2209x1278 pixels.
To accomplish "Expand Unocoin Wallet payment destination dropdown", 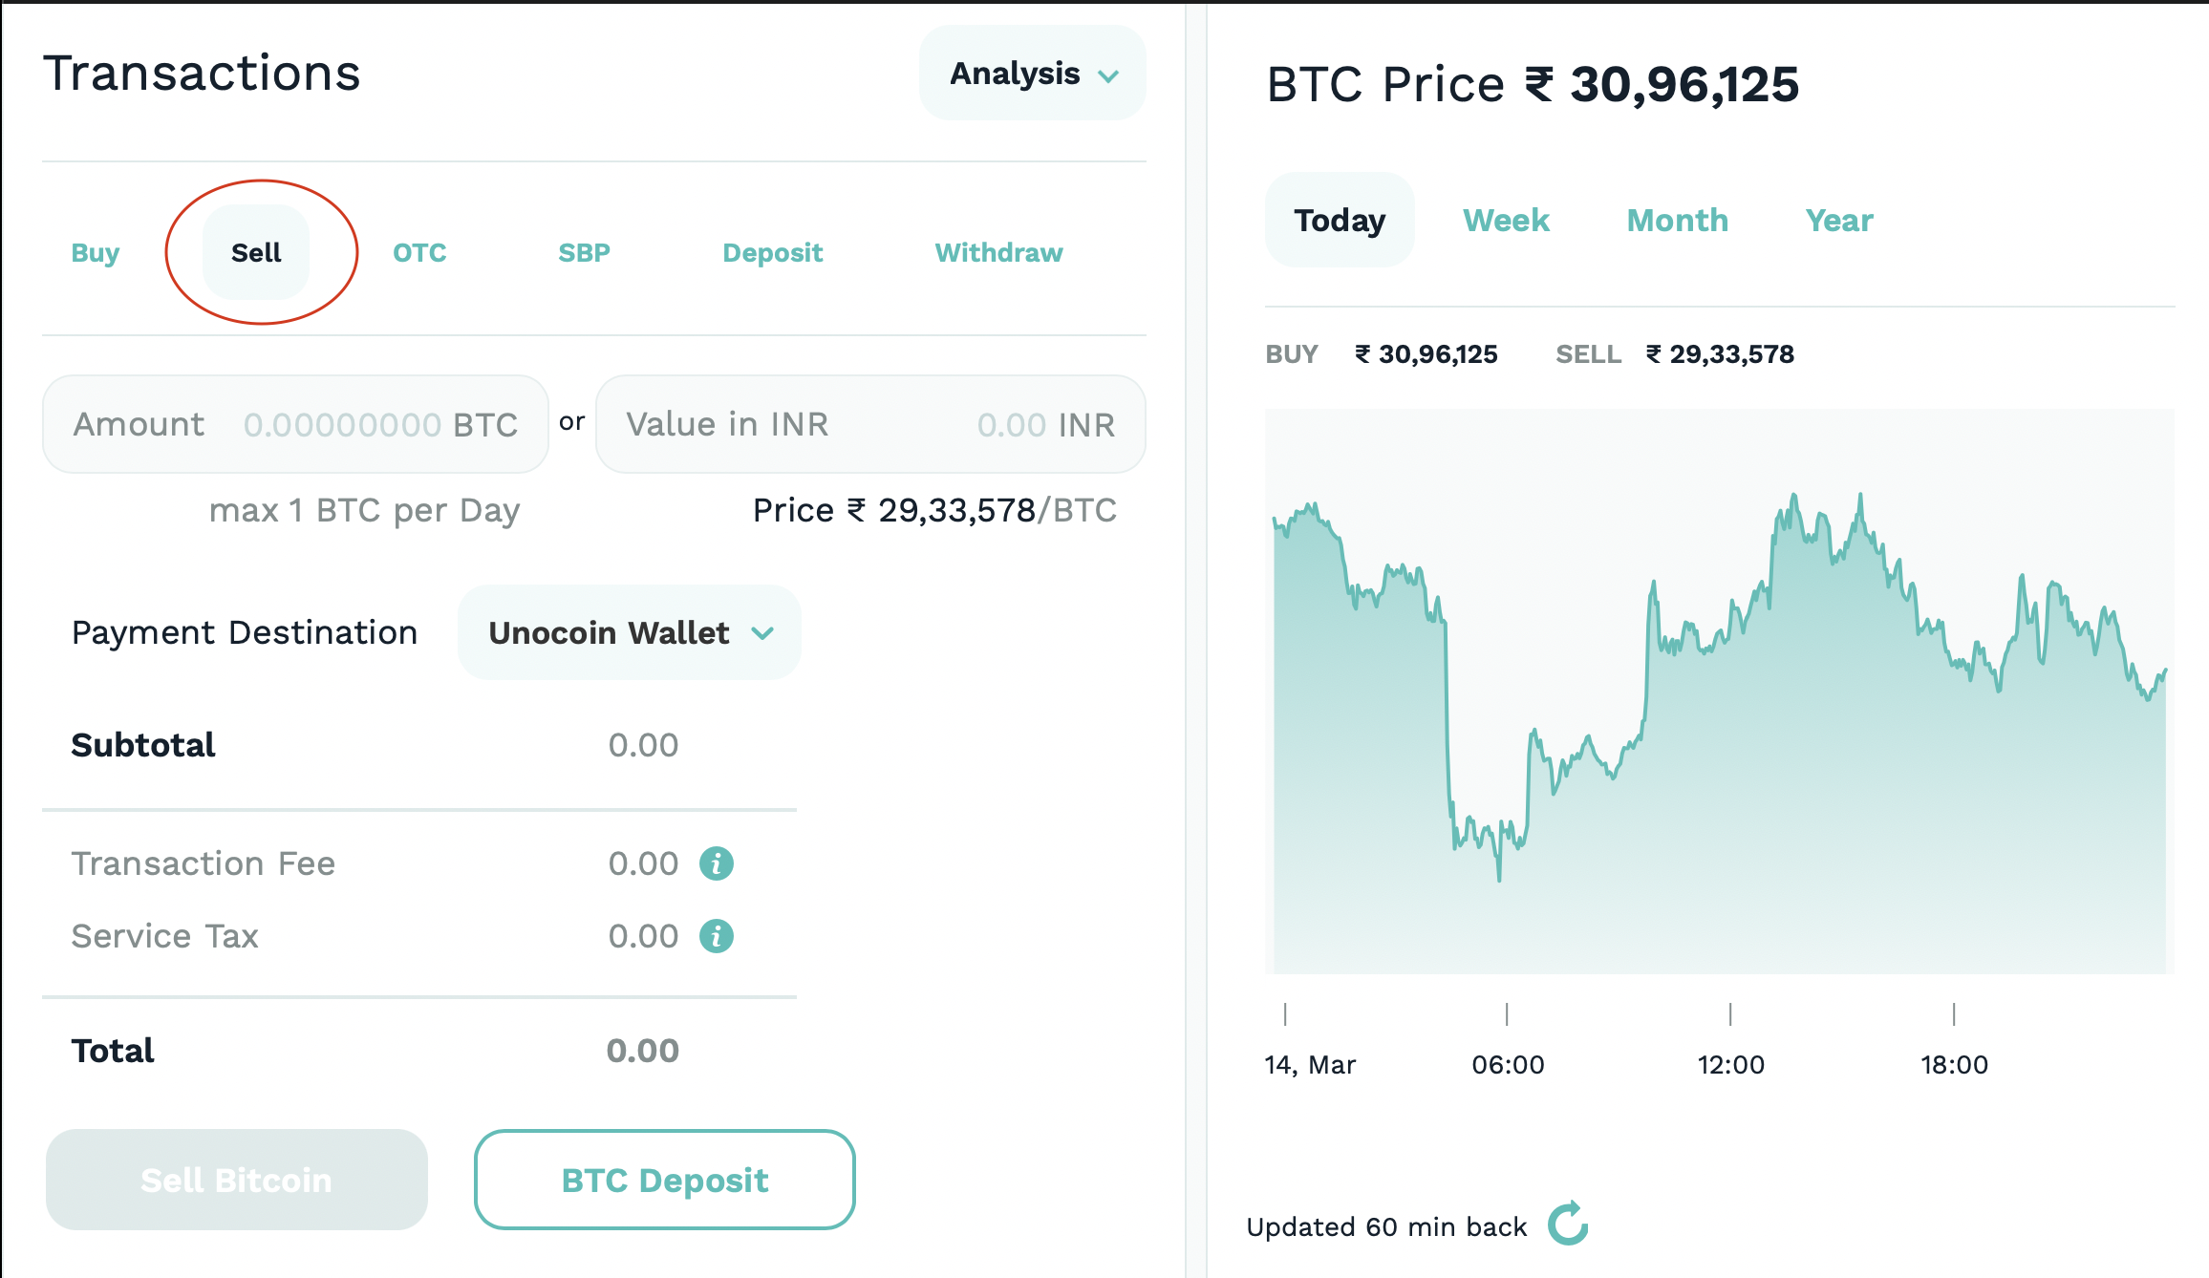I will pos(629,632).
